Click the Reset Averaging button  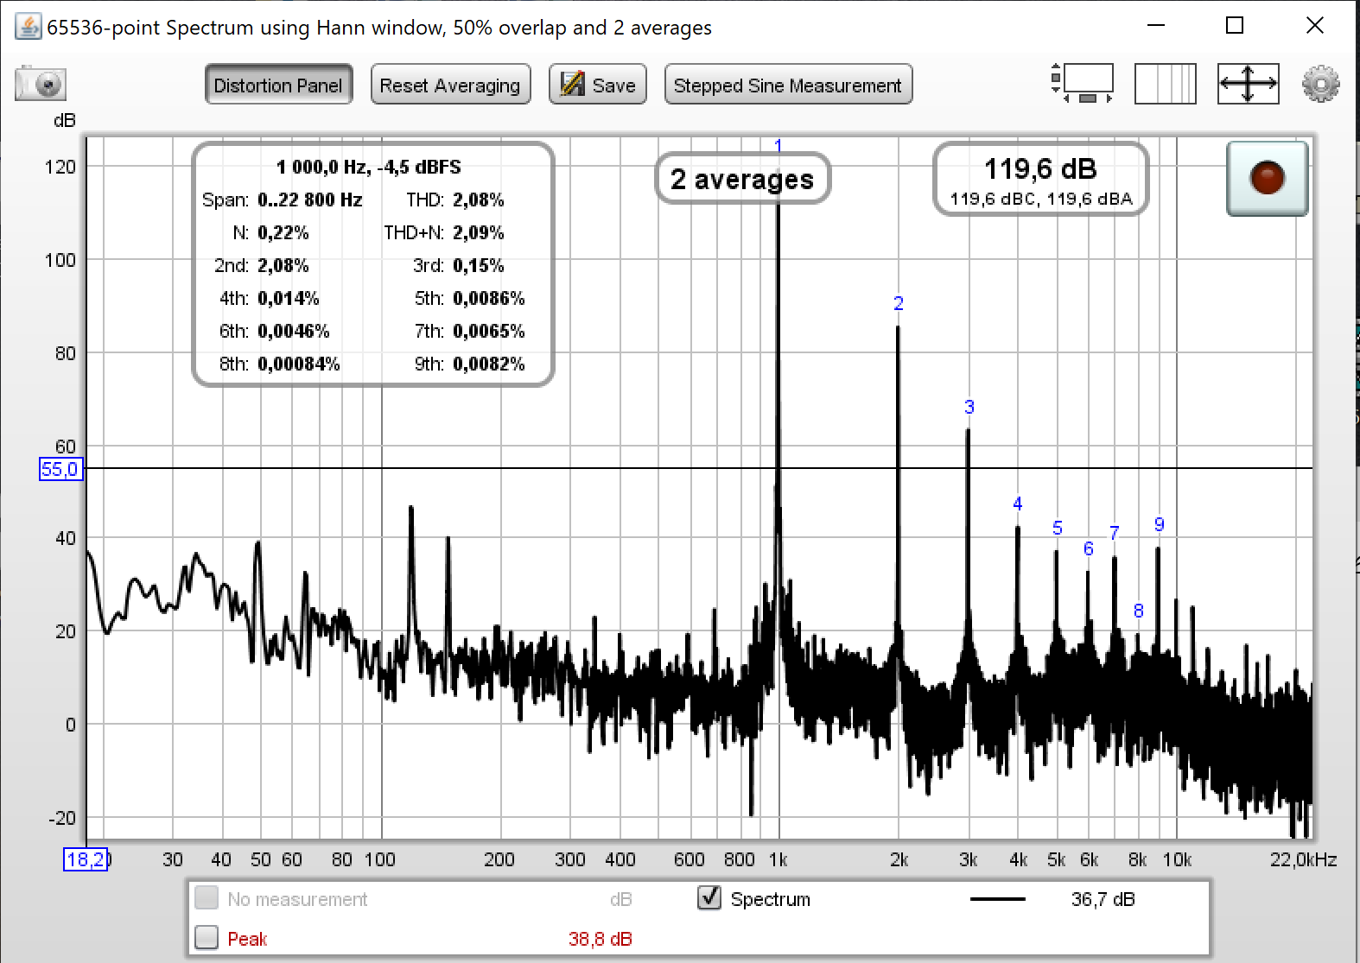pyautogui.click(x=450, y=85)
